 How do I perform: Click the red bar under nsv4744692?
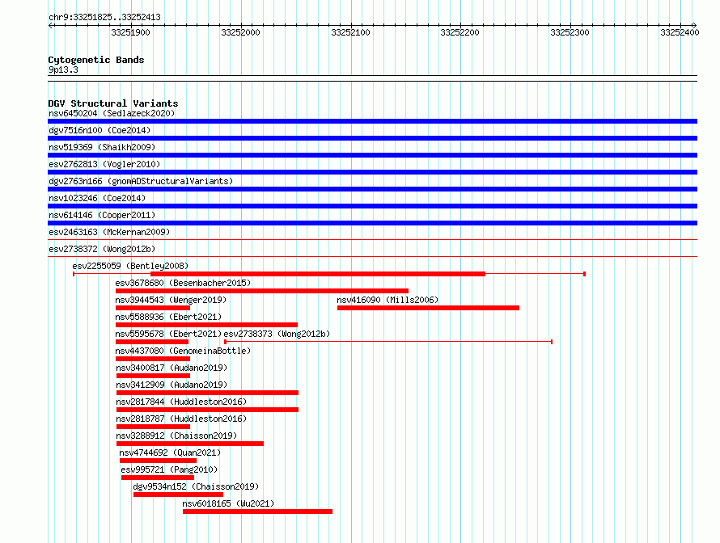coord(158,461)
